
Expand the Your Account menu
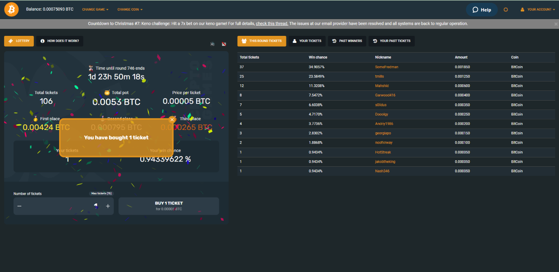538,9
